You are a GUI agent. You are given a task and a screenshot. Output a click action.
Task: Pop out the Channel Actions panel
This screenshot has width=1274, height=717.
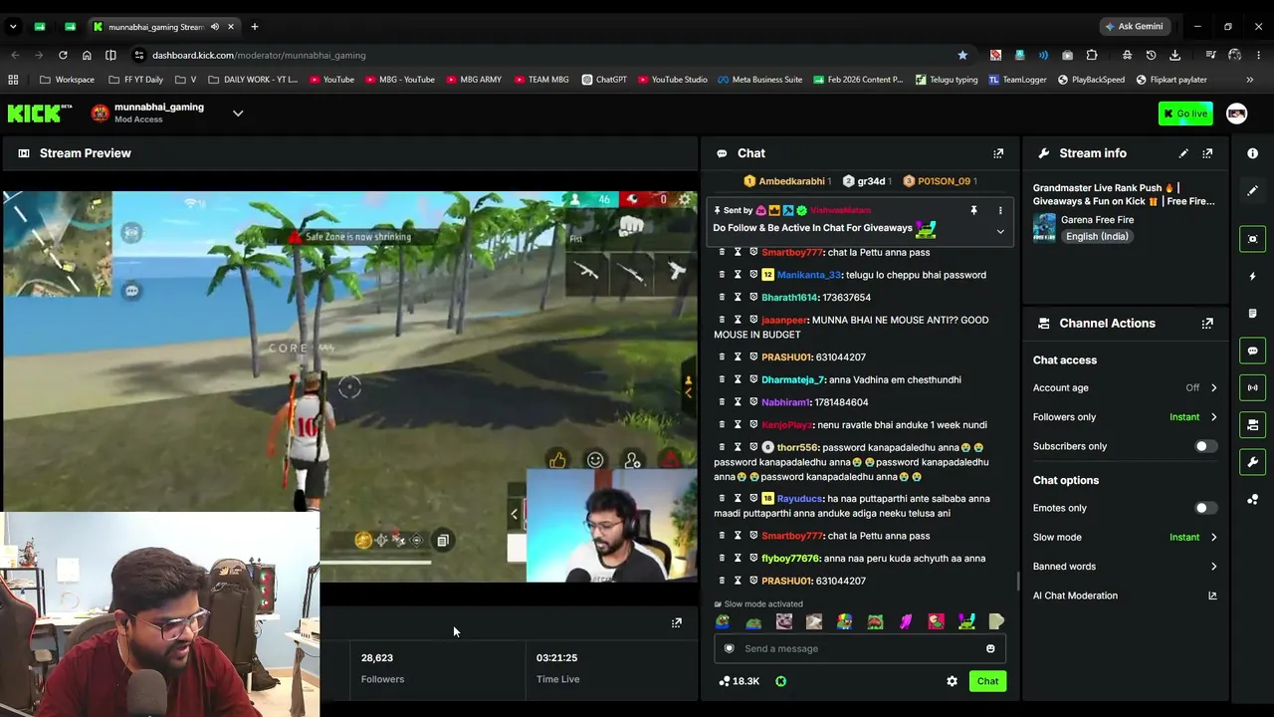point(1207,324)
